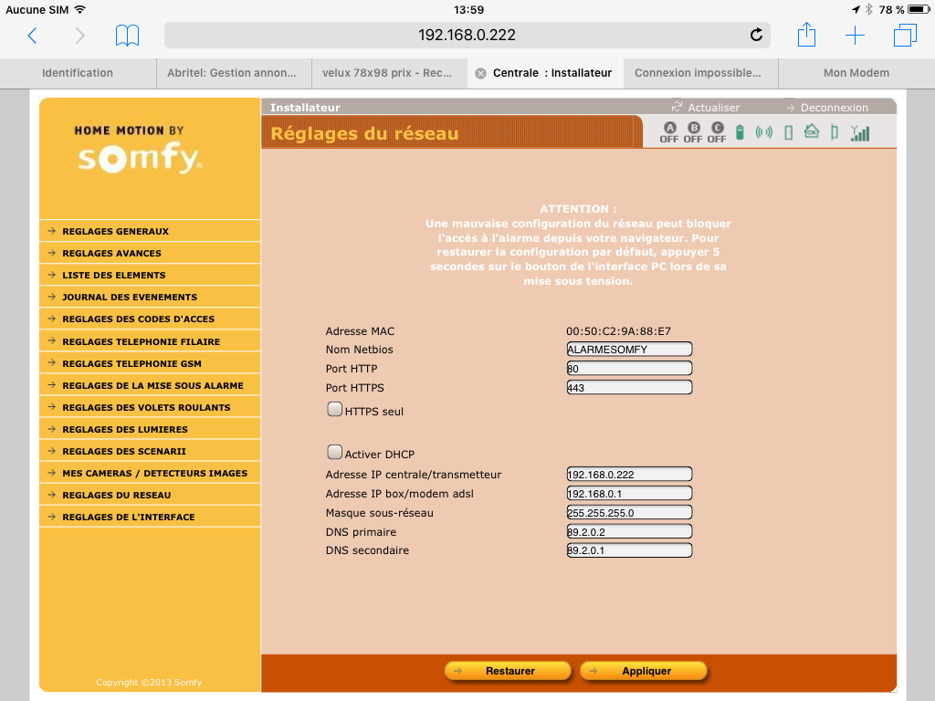The image size is (935, 701).
Task: Switch to the Mon Modem tab
Action: click(856, 73)
